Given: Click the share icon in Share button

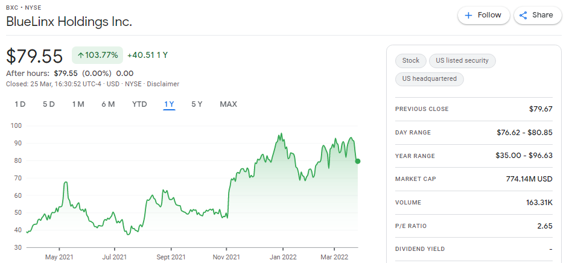Looking at the screenshot, I should pyautogui.click(x=523, y=16).
